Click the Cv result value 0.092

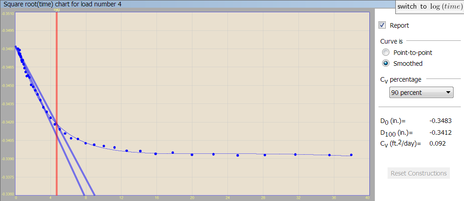[x=437, y=143]
